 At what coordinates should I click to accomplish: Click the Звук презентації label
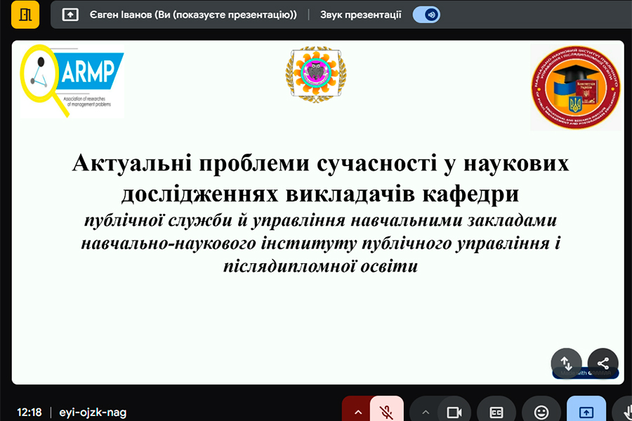361,15
